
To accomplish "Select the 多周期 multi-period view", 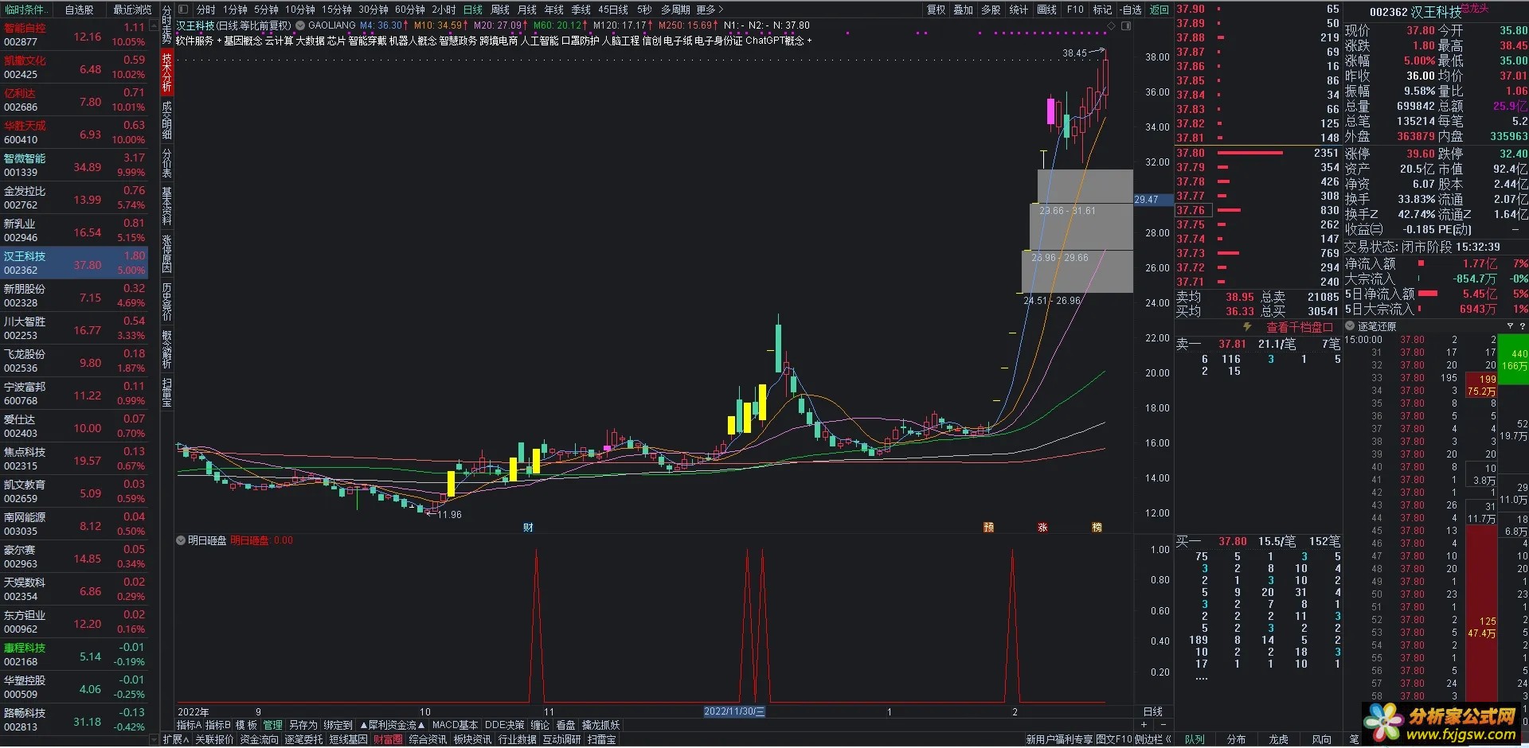I will pyautogui.click(x=675, y=10).
